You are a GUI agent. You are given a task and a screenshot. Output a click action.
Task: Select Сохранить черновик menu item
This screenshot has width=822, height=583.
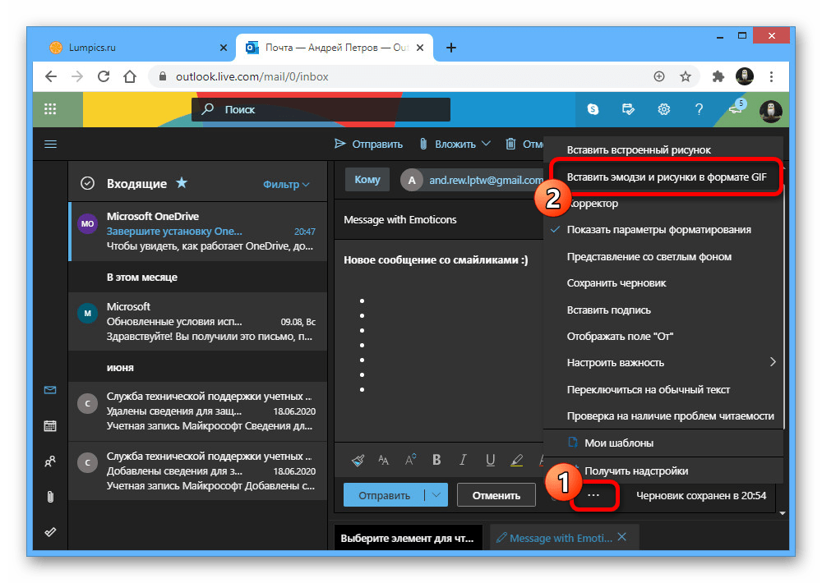click(x=663, y=283)
